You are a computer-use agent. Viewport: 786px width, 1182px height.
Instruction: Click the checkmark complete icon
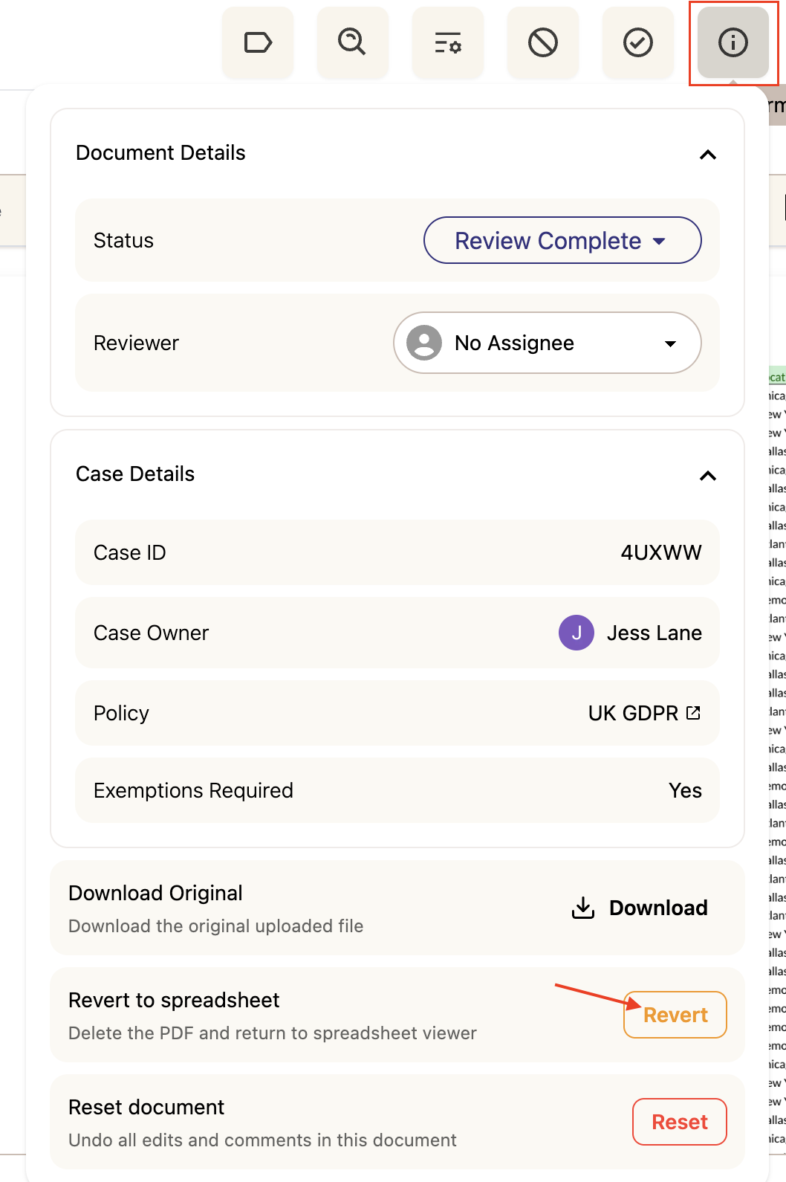click(x=638, y=42)
